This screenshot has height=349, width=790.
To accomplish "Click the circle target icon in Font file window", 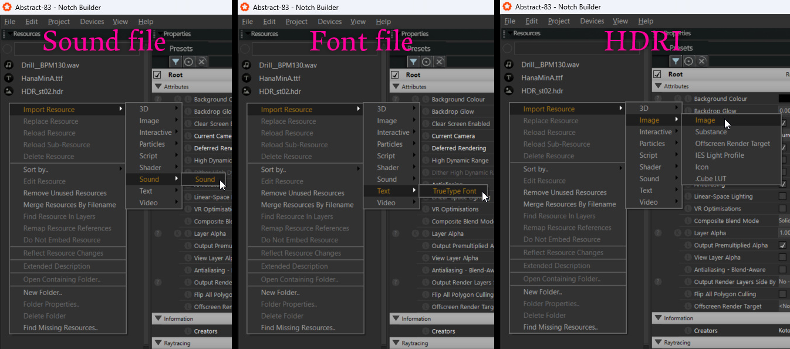I will 426,61.
